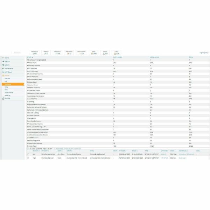Open controller link in Unencrypted Data Frame row
The width and height of the screenshot is (210, 210).
tap(182, 158)
